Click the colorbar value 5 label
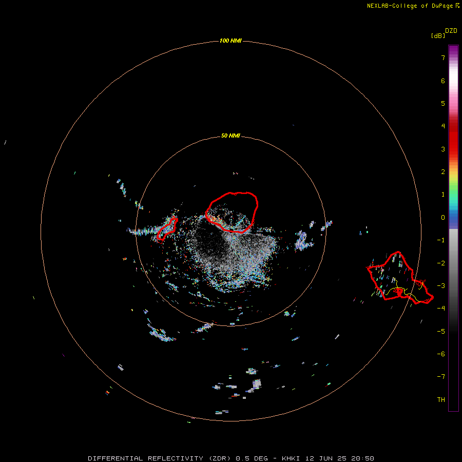Screen dimensions: 462x462 pos(443,103)
